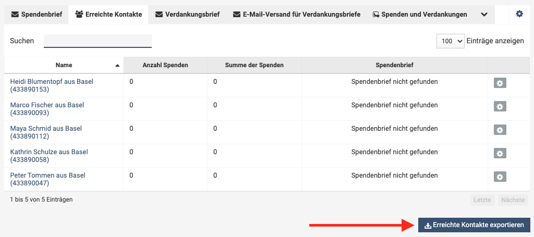This screenshot has width=534, height=237.
Task: Click gear icon for Heidi Blumentopf row
Action: tap(500, 83)
